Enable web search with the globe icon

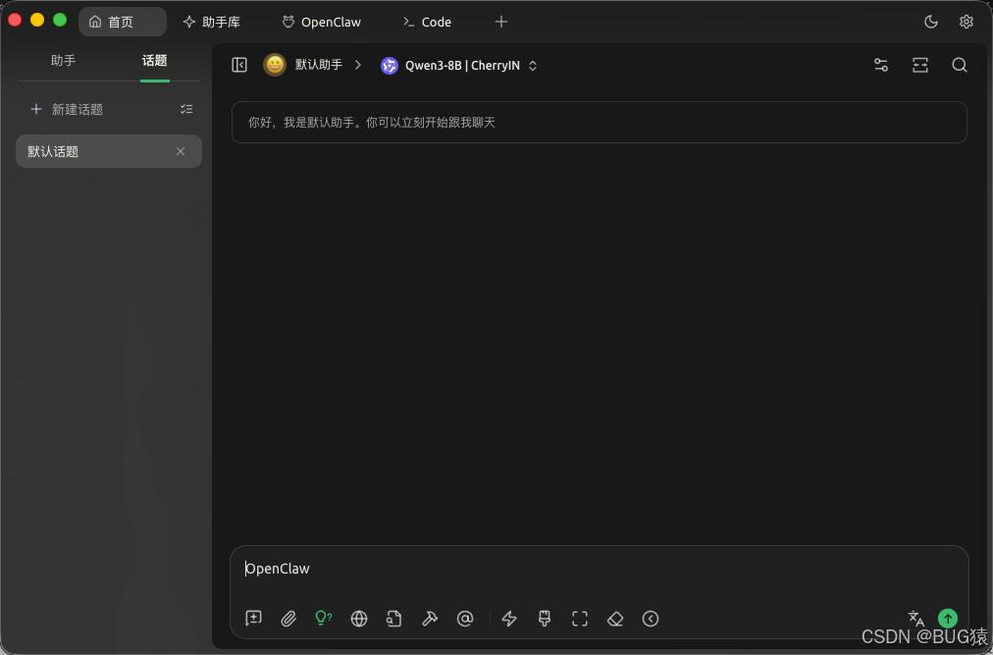click(358, 619)
